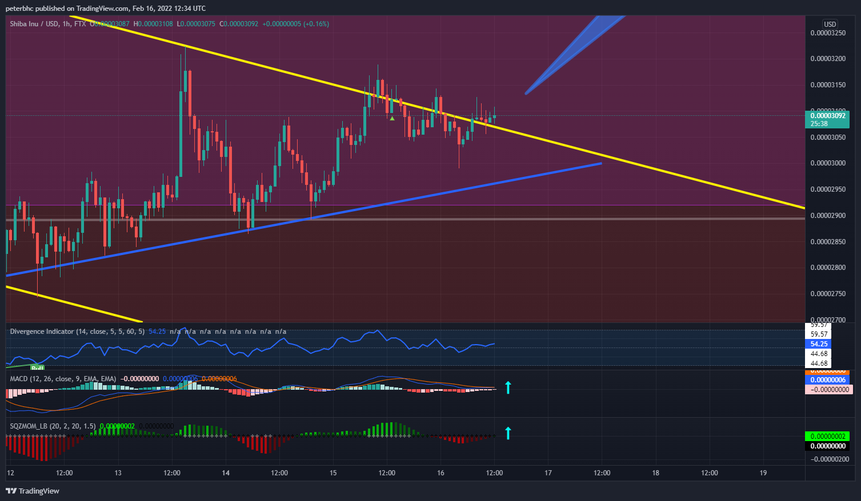Click the Shiba Inu / USD symbol title
The height and width of the screenshot is (501, 861).
(34, 24)
